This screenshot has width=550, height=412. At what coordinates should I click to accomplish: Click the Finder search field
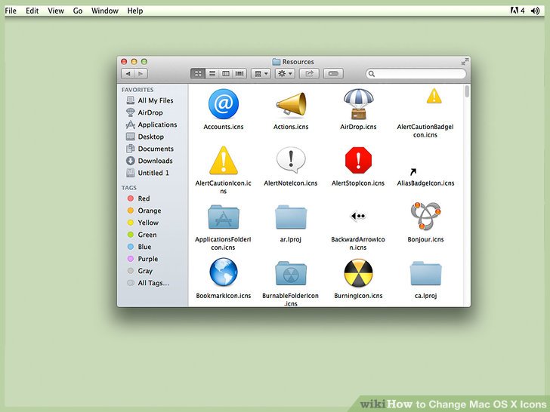pyautogui.click(x=416, y=74)
